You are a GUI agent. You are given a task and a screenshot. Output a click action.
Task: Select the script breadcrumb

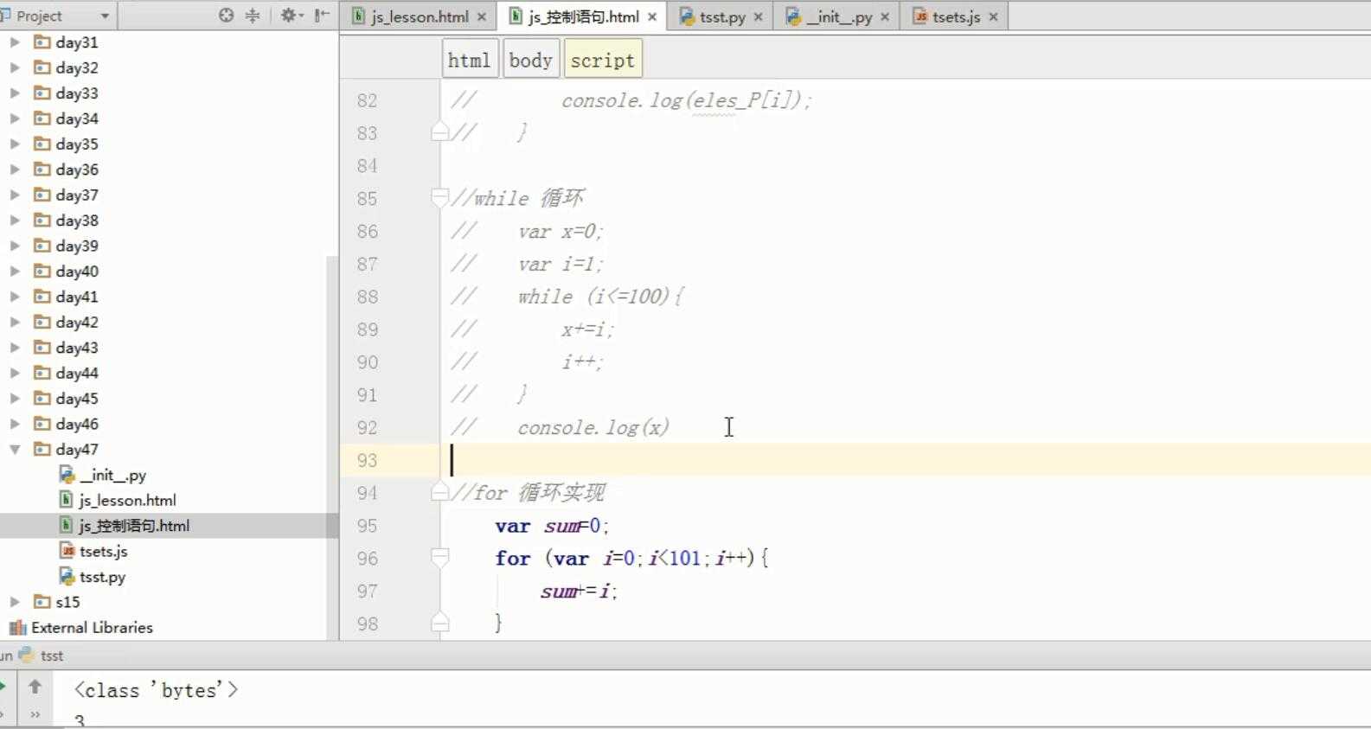click(603, 60)
